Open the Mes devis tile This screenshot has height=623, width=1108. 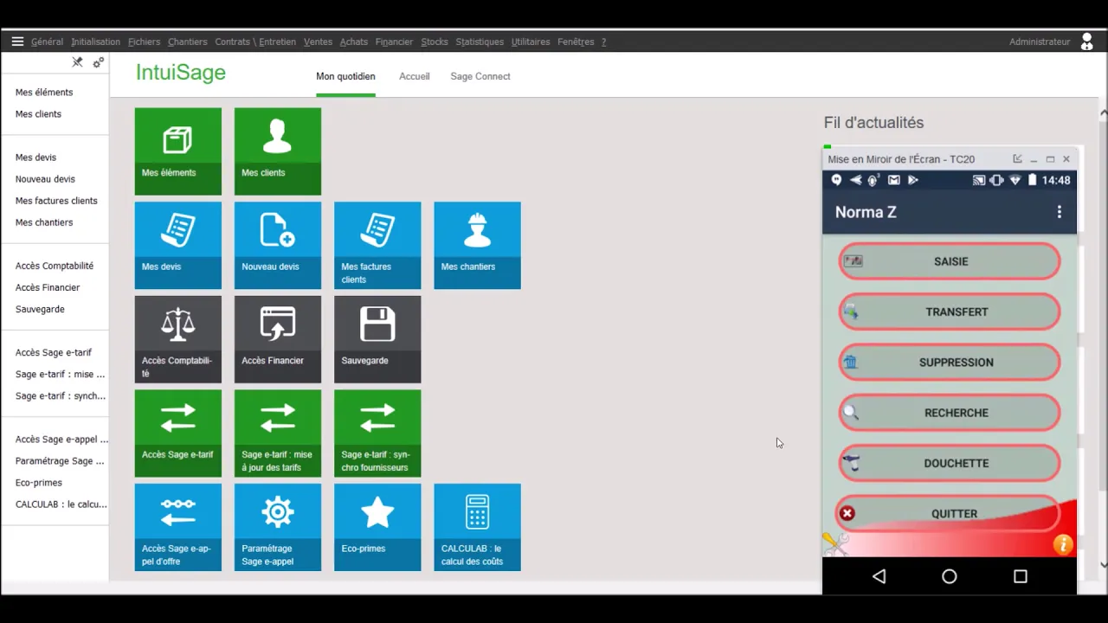178,246
